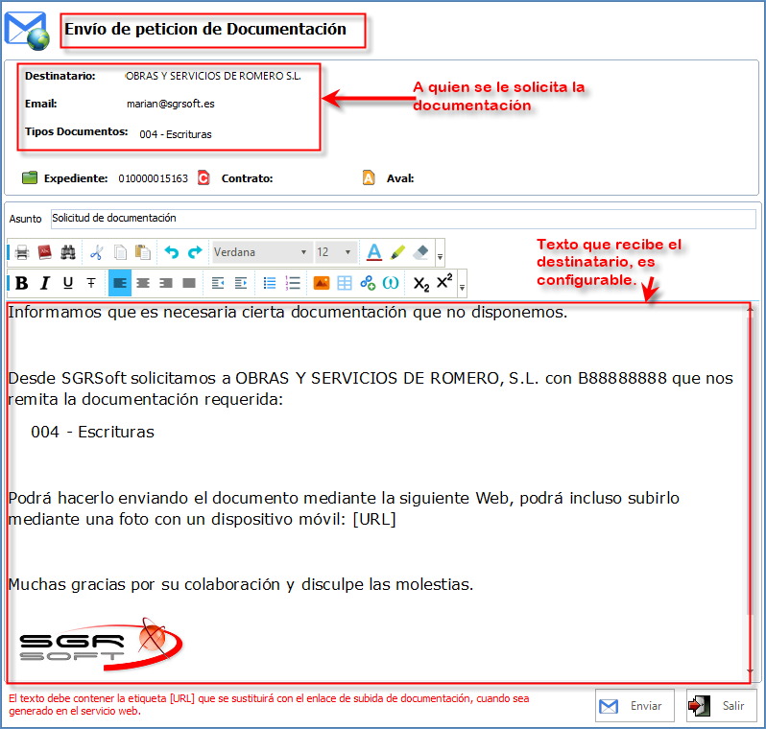Insert a picture with the orange image icon

pyautogui.click(x=322, y=283)
